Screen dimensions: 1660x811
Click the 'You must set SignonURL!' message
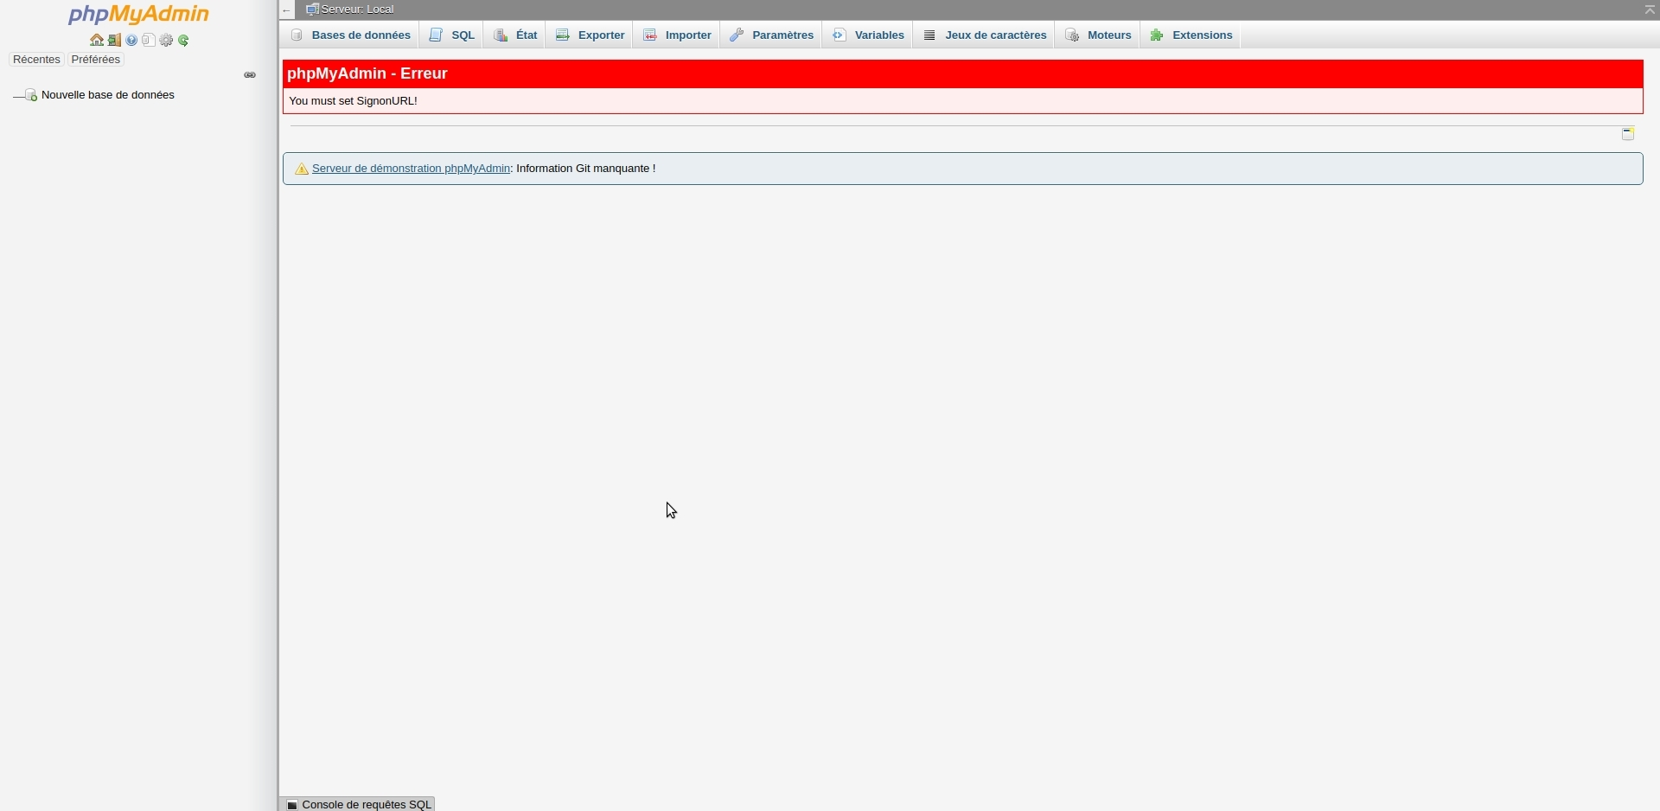point(354,101)
